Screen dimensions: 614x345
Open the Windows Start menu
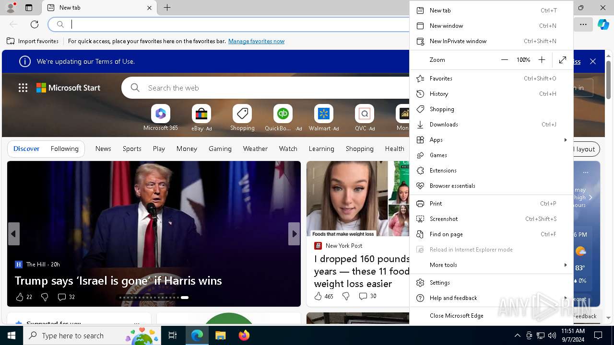12,335
